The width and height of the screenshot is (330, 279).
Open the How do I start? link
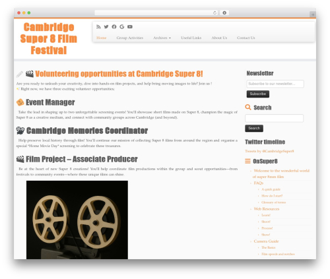272,196
